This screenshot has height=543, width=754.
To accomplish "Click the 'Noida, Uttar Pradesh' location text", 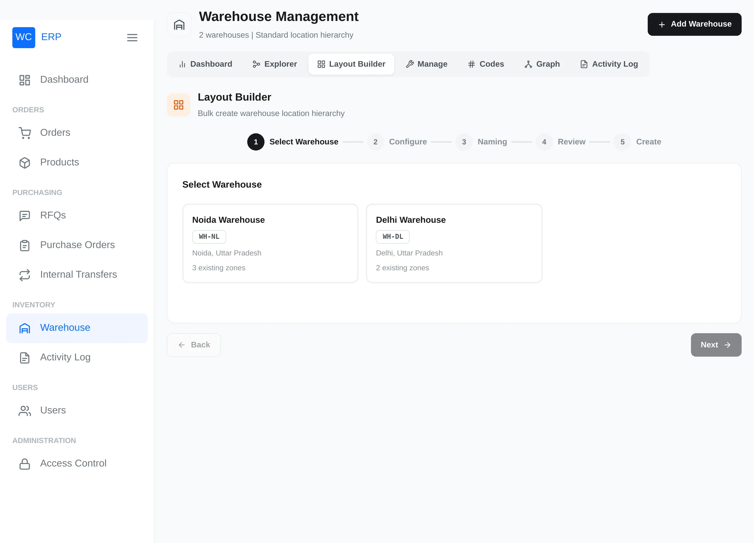I will pos(227,253).
